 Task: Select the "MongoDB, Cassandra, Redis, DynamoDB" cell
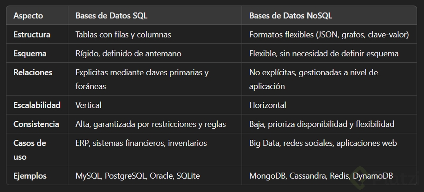click(321, 176)
